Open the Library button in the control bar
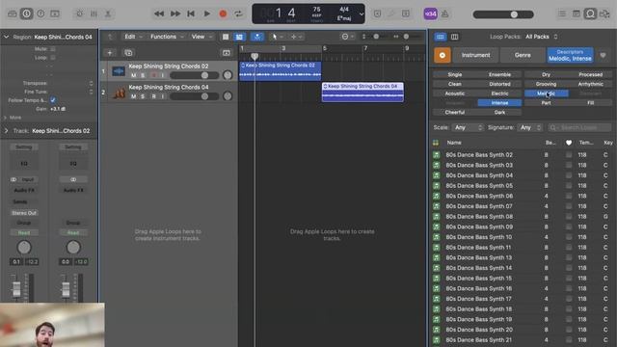 coord(13,13)
